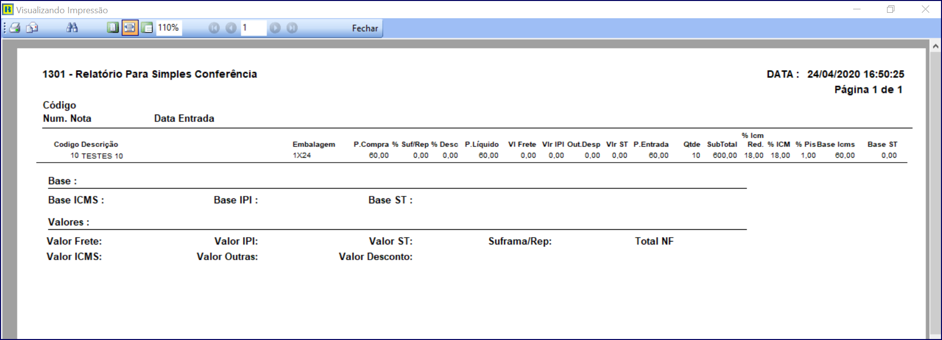Restore down the preview window

[891, 9]
